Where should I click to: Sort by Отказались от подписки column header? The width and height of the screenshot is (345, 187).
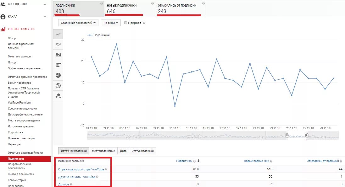(323, 161)
